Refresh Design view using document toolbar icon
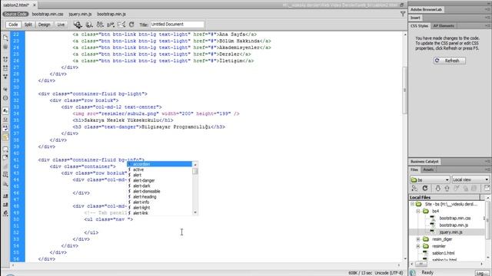Viewport: 492px width, 276px height. pyautogui.click(x=131, y=25)
